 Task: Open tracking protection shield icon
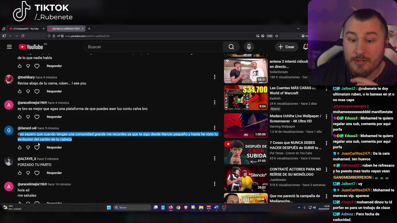point(49,36)
